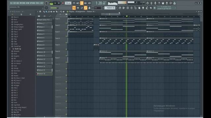Open the Mixer view icon

tap(132, 8)
